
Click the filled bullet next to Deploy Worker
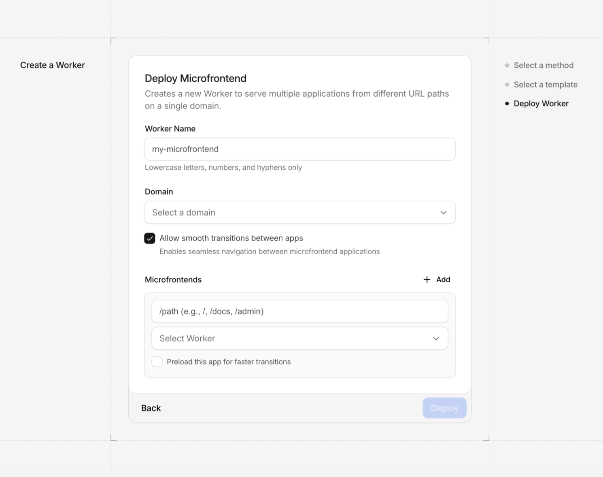pyautogui.click(x=507, y=104)
